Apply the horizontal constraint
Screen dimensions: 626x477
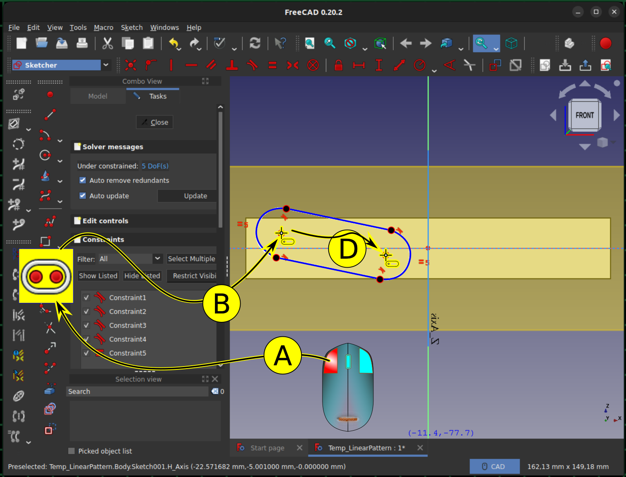(191, 65)
